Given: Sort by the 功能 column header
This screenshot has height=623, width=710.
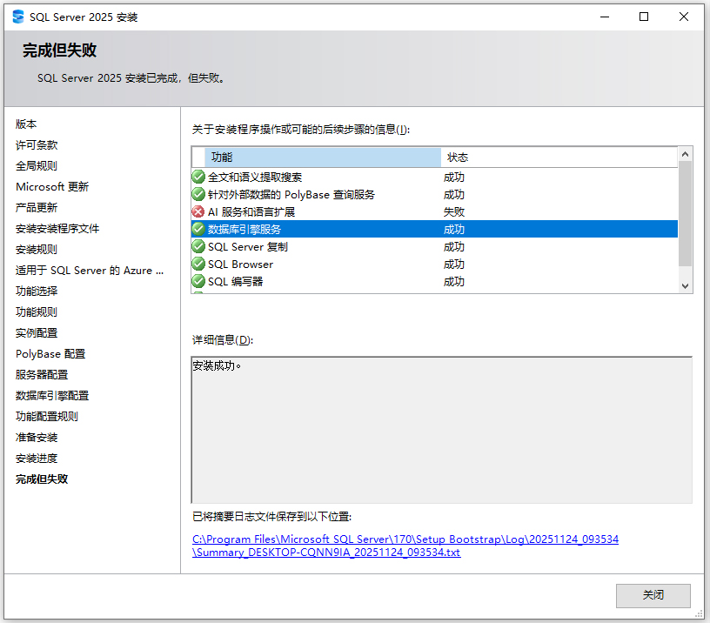Looking at the screenshot, I should [323, 157].
